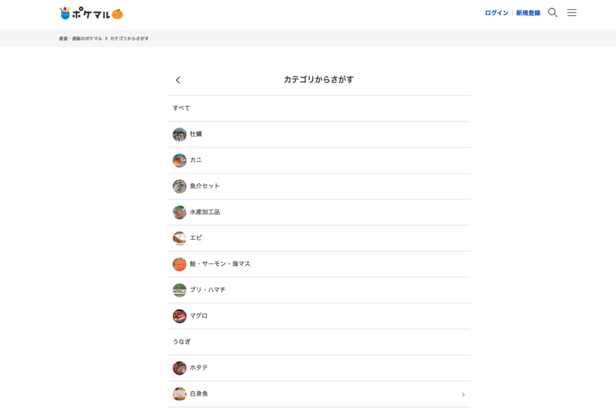Screen dimensions: 616x408
Task: Open the search magnifier icon
Action: [x=552, y=13]
